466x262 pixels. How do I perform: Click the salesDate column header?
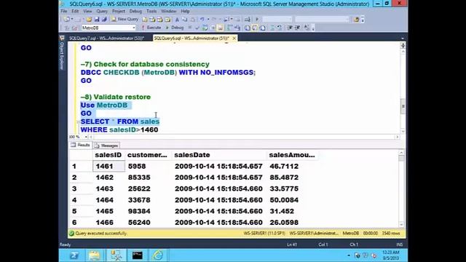click(x=218, y=155)
